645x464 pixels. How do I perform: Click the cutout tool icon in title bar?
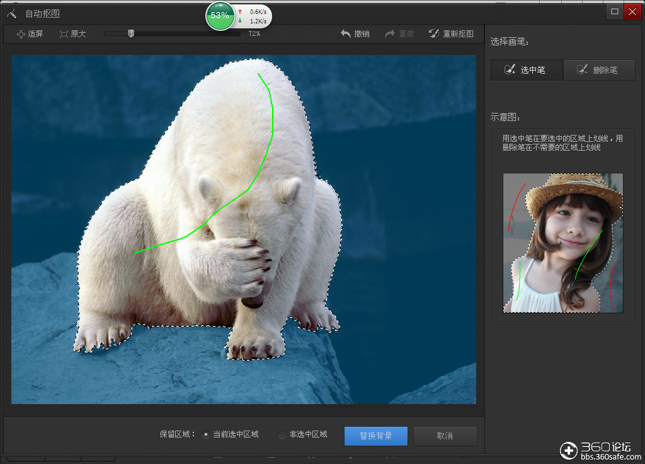coord(11,12)
